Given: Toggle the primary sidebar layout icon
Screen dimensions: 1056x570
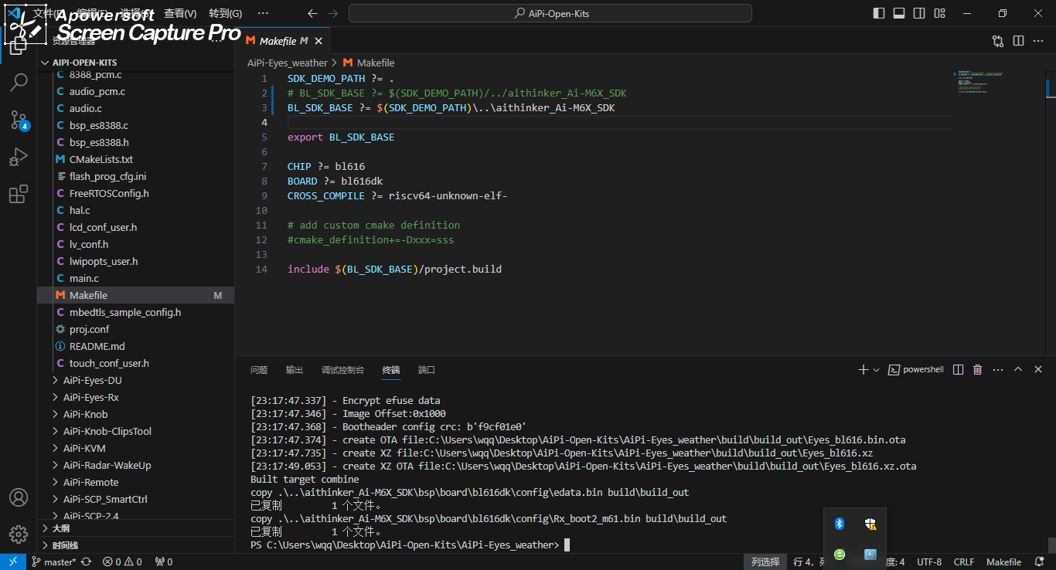Looking at the screenshot, I should click(x=879, y=13).
